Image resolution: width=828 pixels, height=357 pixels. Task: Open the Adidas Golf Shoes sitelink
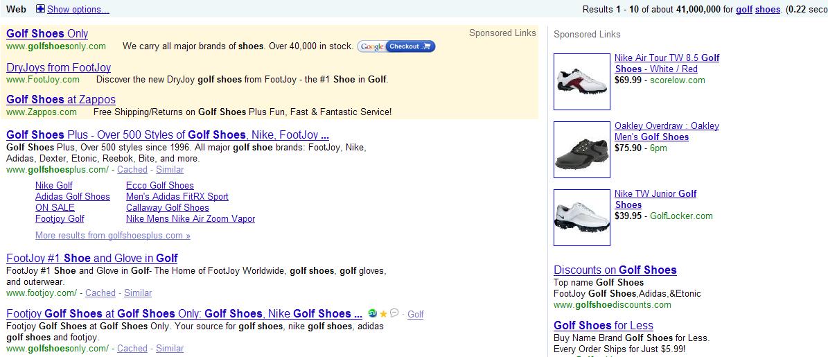[x=73, y=196]
